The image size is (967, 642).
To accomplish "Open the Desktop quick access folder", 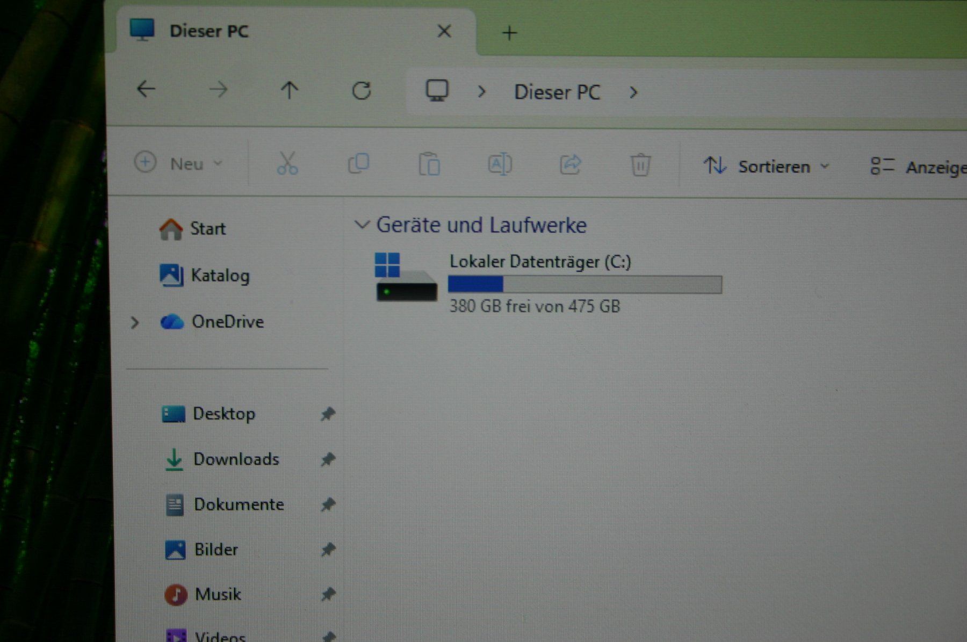I will click(x=208, y=414).
